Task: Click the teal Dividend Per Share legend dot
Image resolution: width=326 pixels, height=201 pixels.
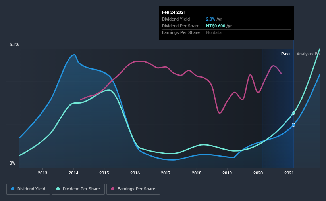Action: click(x=58, y=189)
